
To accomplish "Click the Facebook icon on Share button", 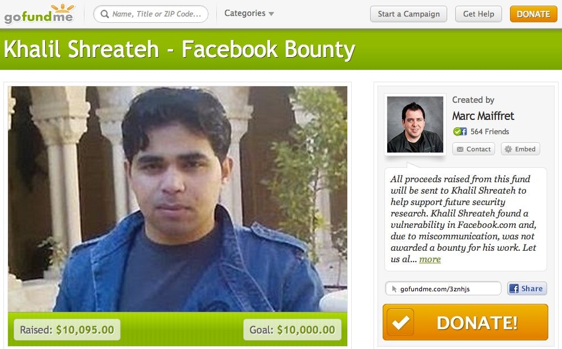I will click(514, 288).
